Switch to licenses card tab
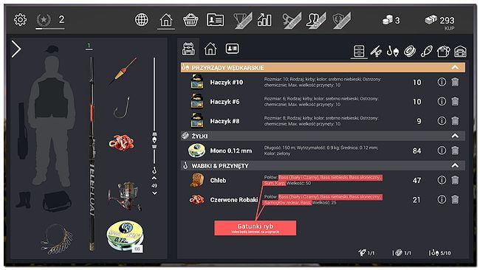This screenshot has height=270, width=480. click(233, 49)
